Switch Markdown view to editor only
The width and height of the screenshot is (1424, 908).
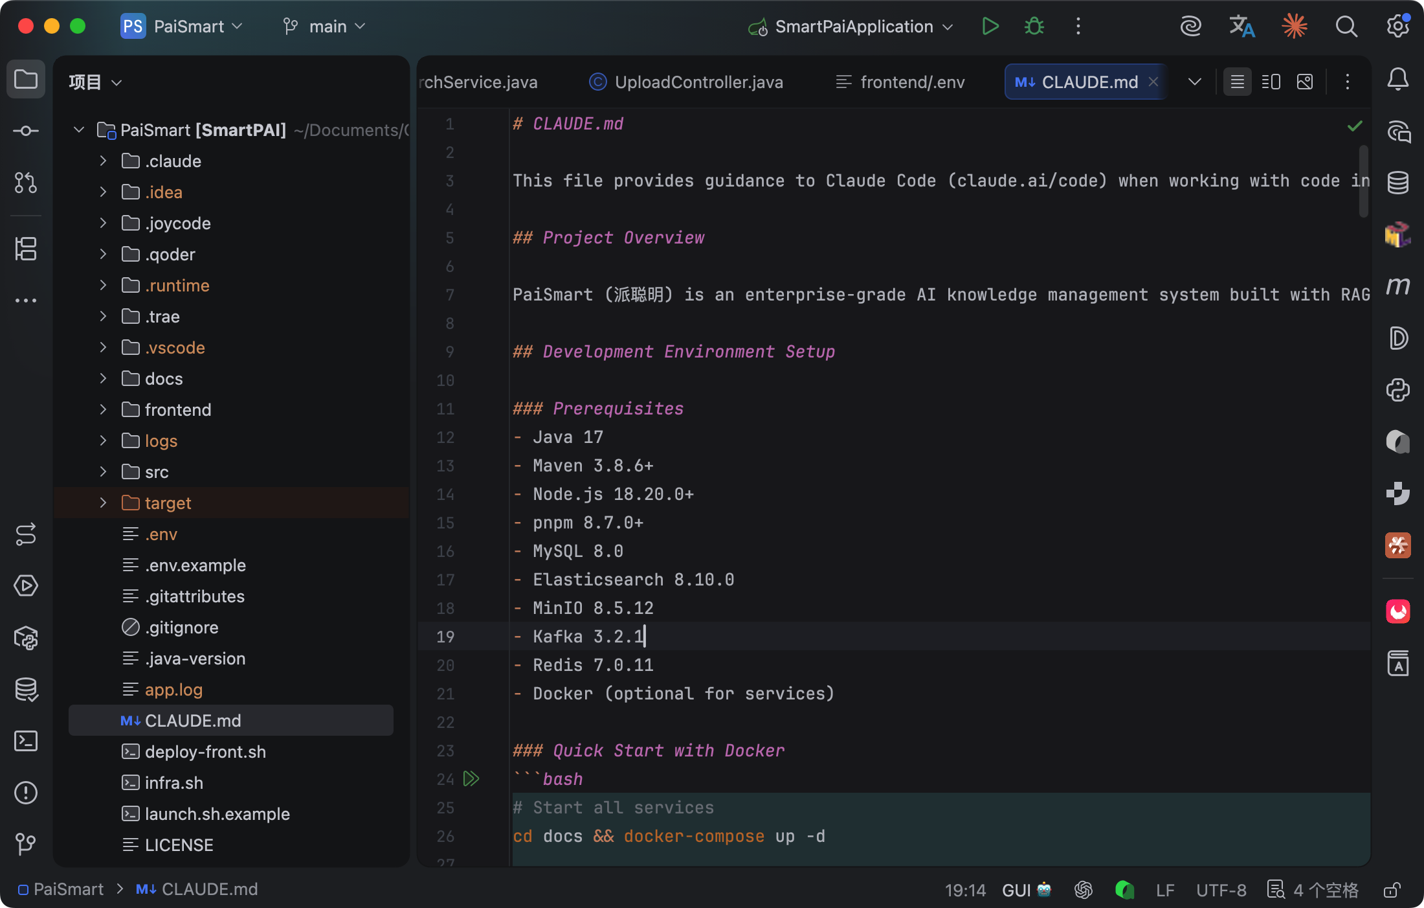coord(1237,82)
